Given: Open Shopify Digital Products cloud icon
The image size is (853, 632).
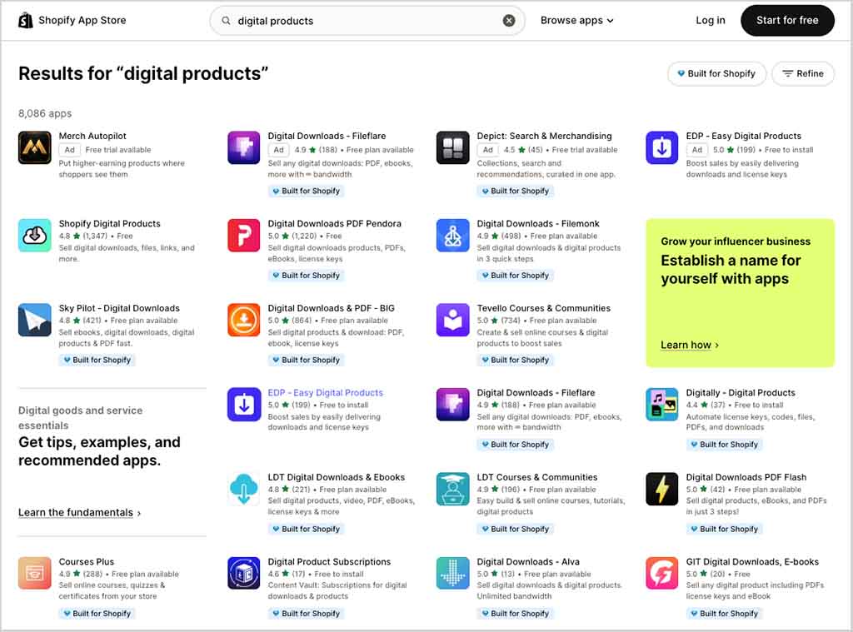Looking at the screenshot, I should pos(35,235).
